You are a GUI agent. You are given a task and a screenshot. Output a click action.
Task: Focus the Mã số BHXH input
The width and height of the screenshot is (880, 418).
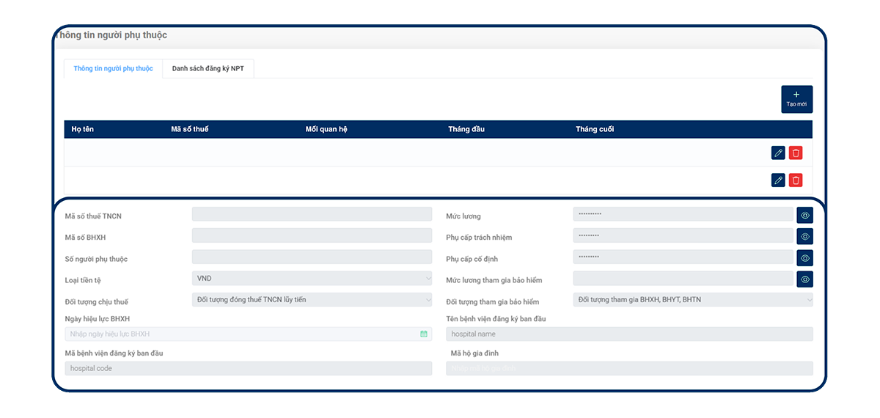pyautogui.click(x=312, y=235)
